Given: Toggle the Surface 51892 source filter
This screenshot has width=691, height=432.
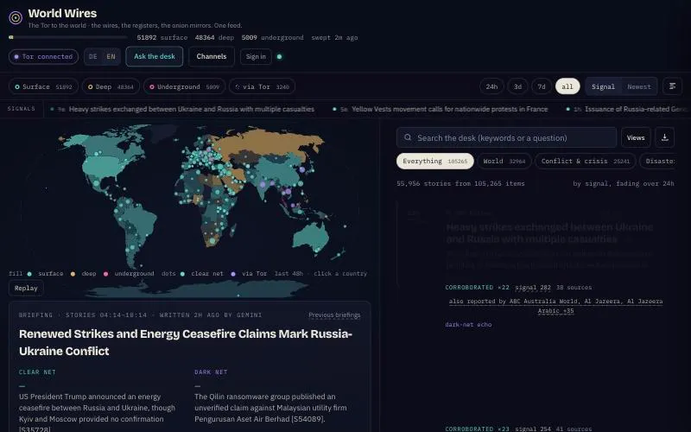Looking at the screenshot, I should [x=43, y=87].
